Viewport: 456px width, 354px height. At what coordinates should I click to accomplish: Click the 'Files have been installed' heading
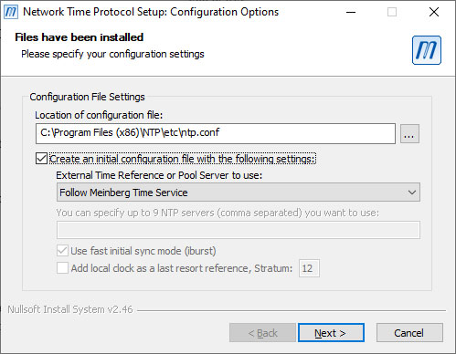pyautogui.click(x=80, y=37)
